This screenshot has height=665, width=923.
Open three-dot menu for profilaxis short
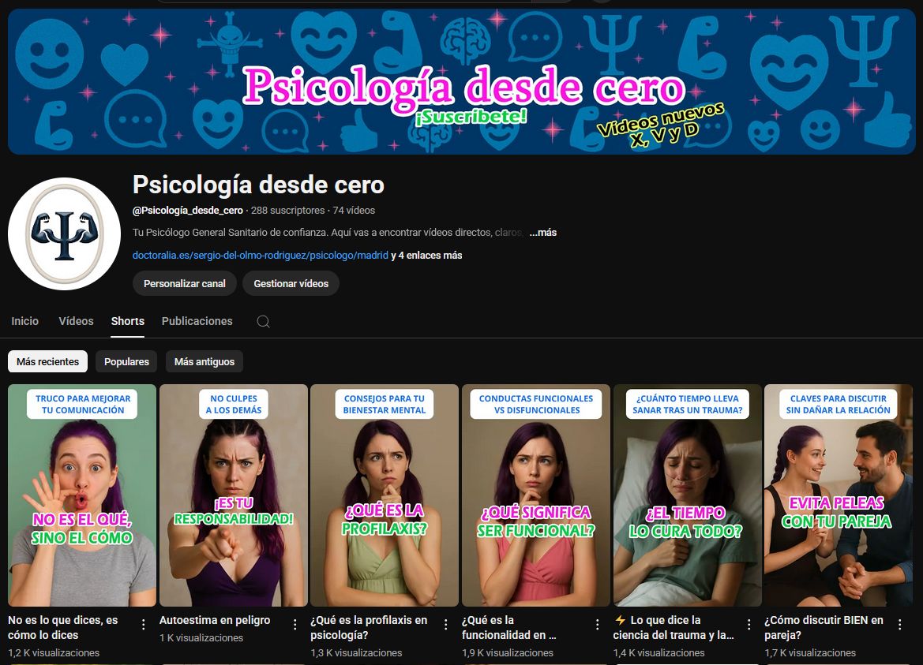[446, 624]
